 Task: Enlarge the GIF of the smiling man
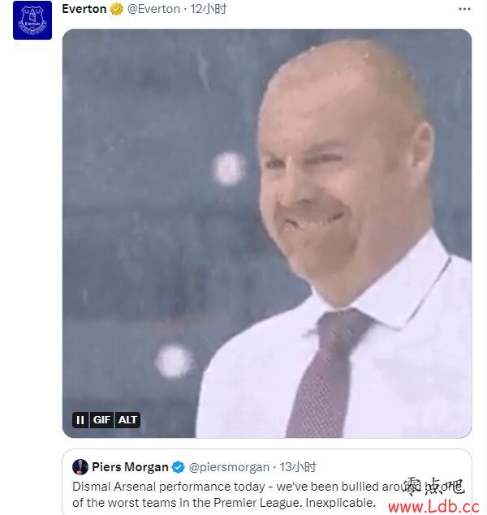tap(267, 234)
